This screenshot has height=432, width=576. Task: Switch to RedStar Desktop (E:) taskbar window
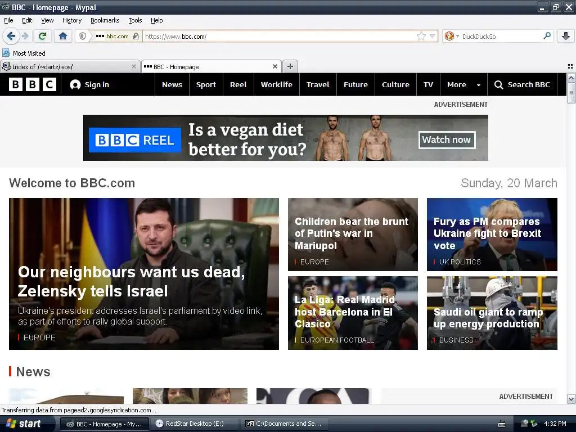[x=195, y=424]
